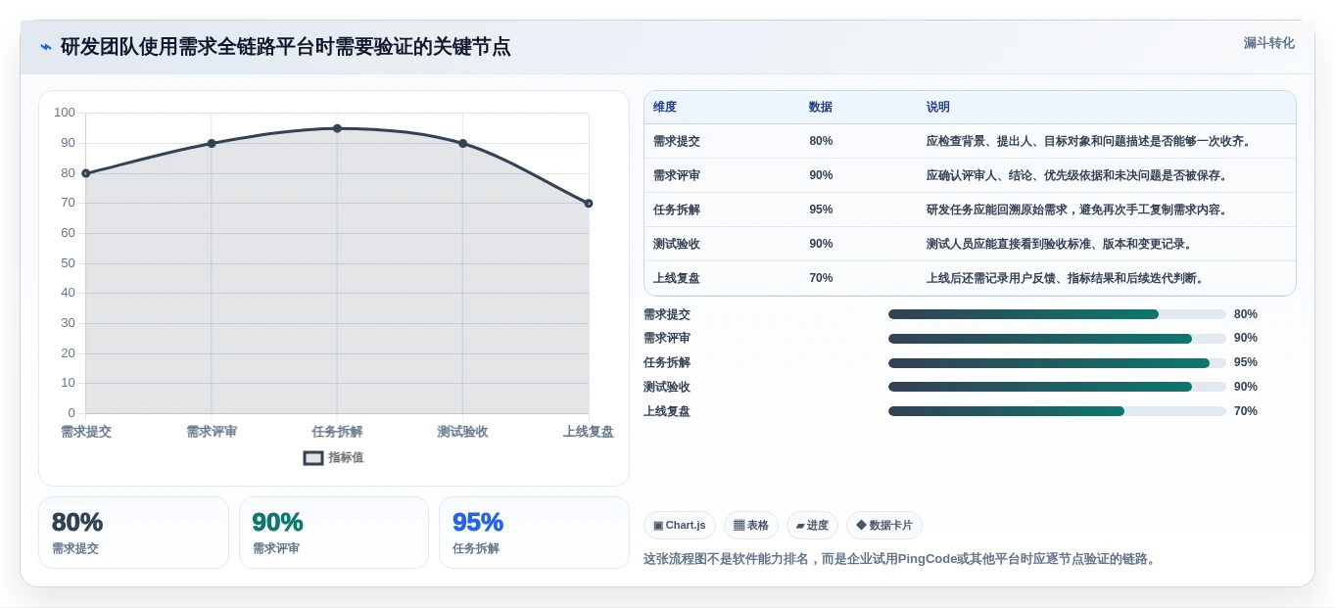Viewport: 1335px width, 608px height.
Task: Click the 任务拆解 table row cell
Action: tap(677, 210)
